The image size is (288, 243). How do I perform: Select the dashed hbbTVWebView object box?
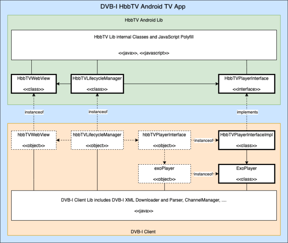click(x=33, y=140)
